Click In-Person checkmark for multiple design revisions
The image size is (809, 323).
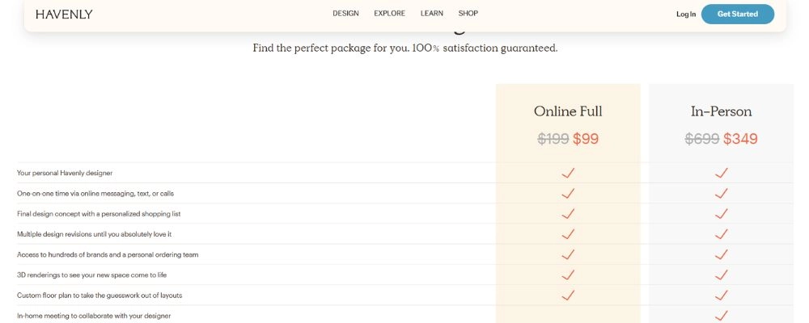722,234
